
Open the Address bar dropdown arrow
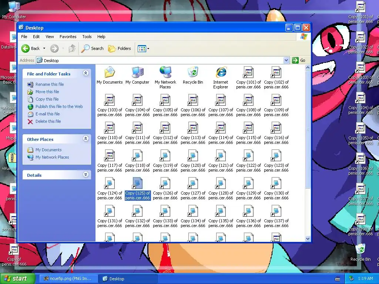[x=286, y=60]
